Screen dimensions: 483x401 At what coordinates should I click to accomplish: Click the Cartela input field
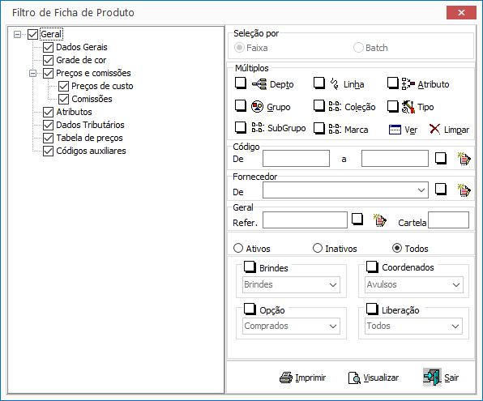(x=448, y=220)
